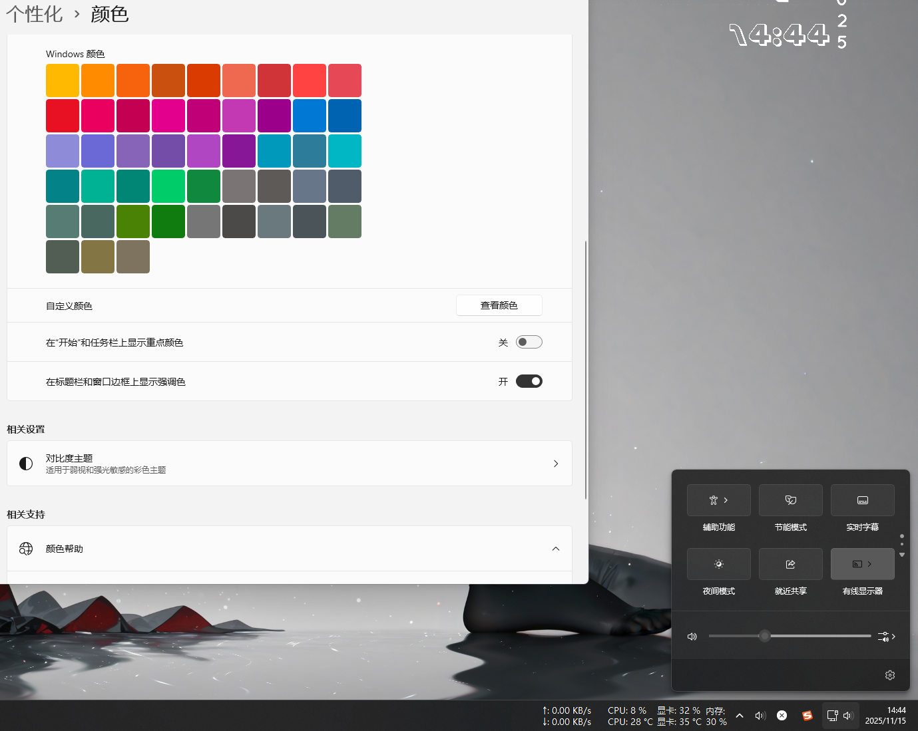Set volume by clicking the slider track

coord(790,636)
